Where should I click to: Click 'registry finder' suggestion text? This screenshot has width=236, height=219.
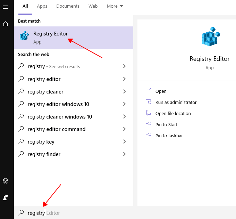(44, 154)
